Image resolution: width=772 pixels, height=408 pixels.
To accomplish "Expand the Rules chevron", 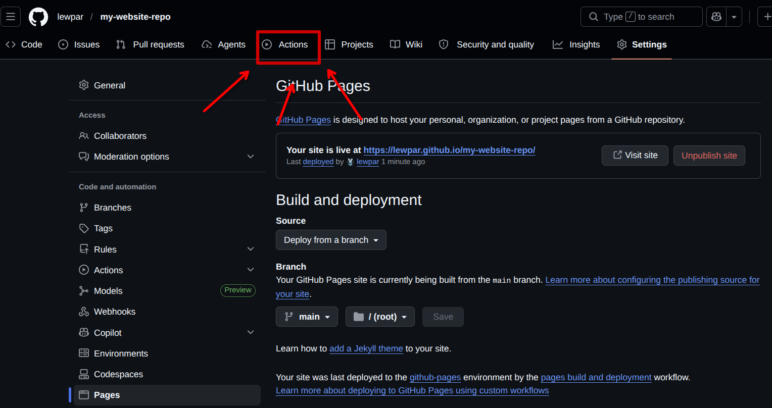I will 251,249.
